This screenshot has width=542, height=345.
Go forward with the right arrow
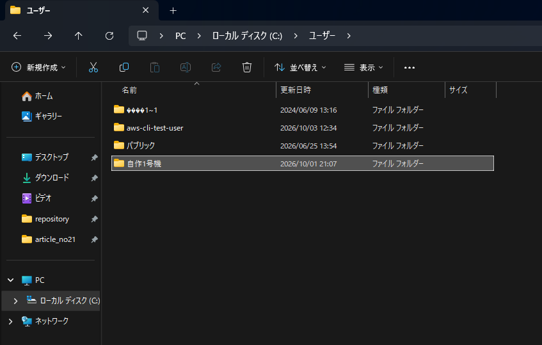tap(48, 36)
